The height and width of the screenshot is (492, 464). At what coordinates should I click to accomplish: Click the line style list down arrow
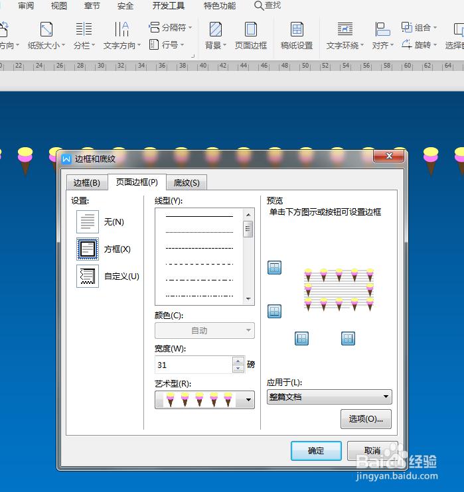point(248,298)
